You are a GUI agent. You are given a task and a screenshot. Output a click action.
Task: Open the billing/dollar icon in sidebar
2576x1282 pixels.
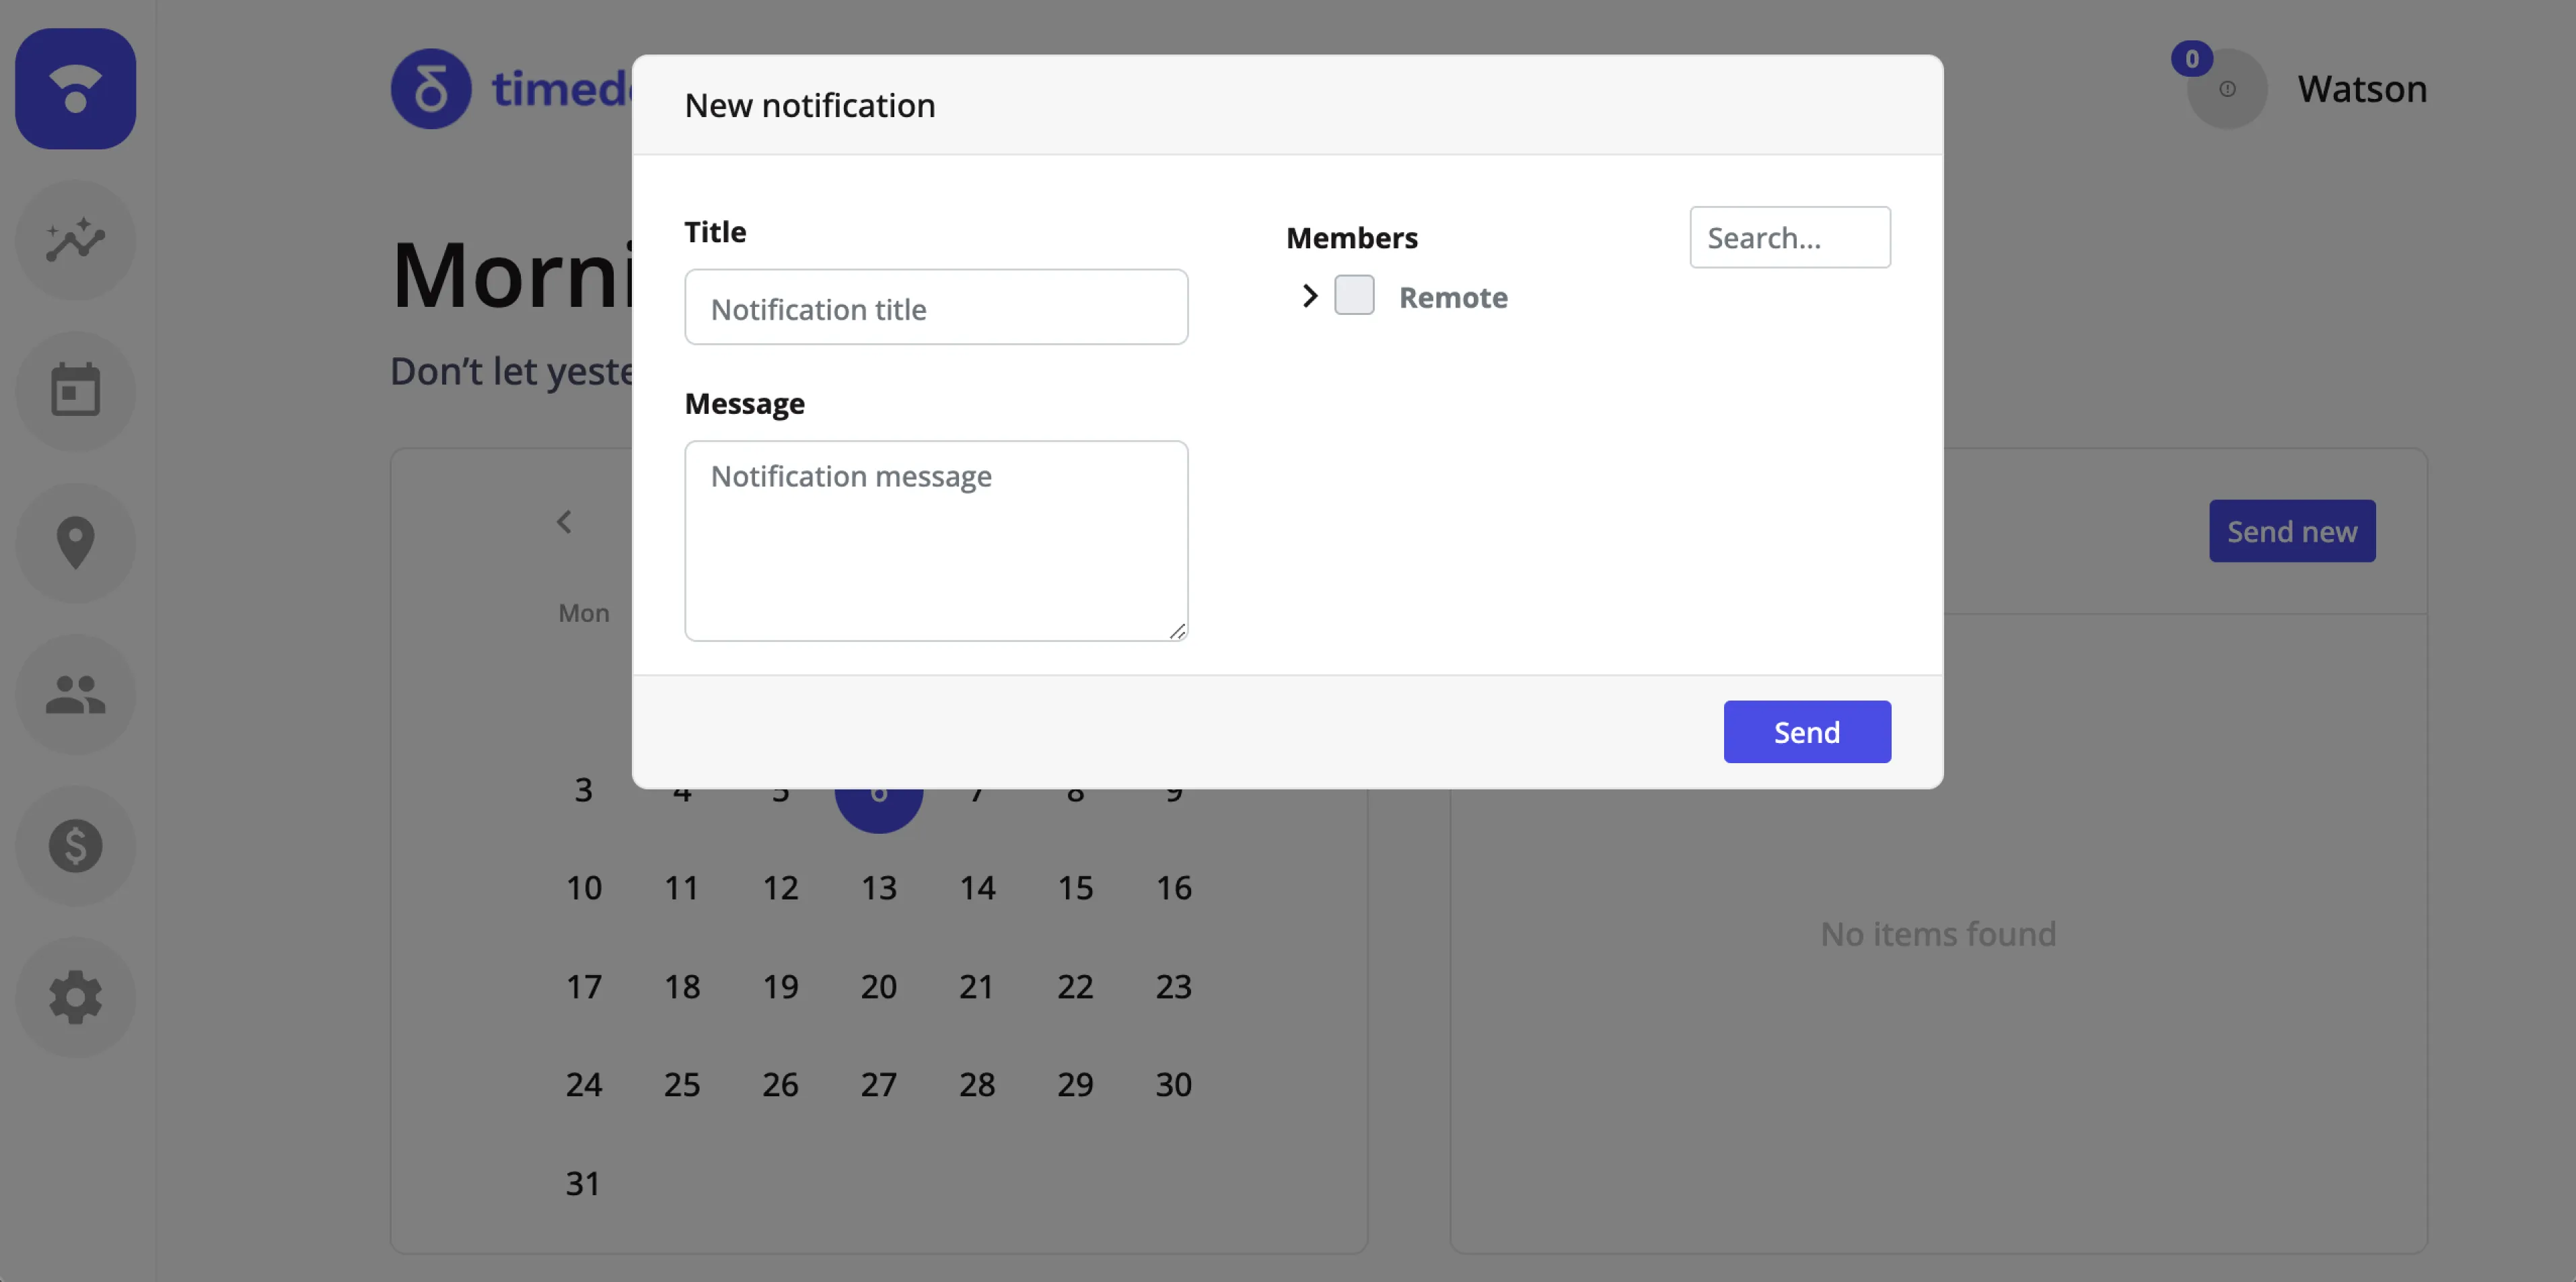75,845
